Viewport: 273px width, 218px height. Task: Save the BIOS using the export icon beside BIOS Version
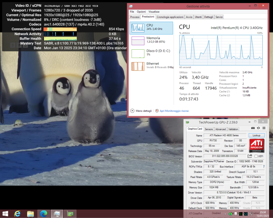coord(250,156)
